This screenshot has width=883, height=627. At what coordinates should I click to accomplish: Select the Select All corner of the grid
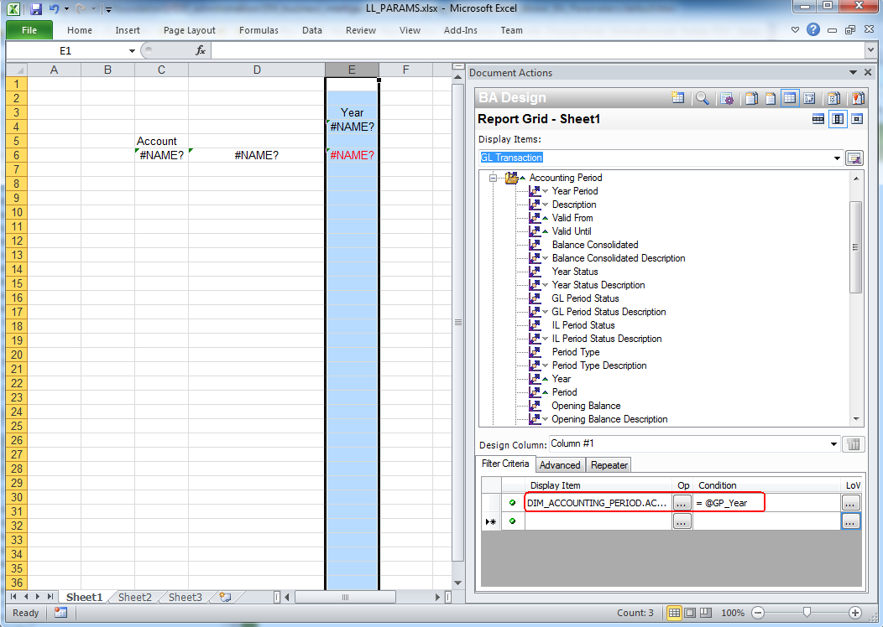coord(17,70)
